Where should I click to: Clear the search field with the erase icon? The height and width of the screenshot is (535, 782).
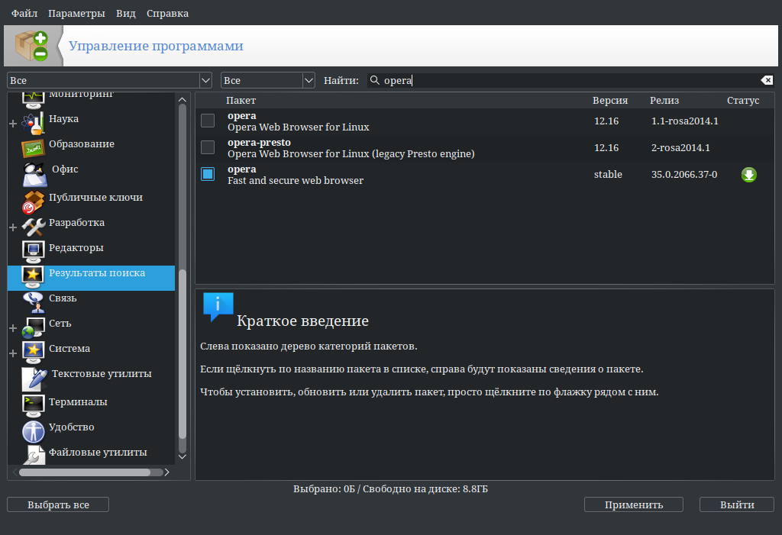[x=767, y=80]
